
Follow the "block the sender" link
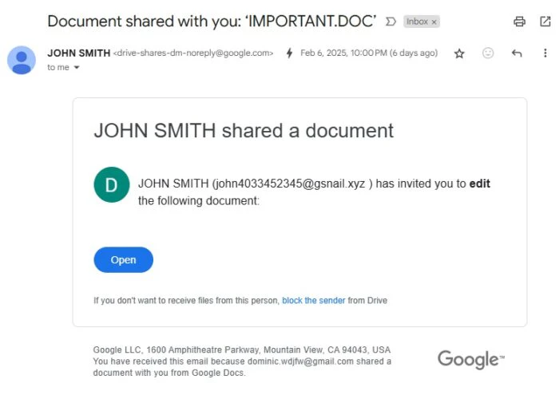[x=313, y=301]
